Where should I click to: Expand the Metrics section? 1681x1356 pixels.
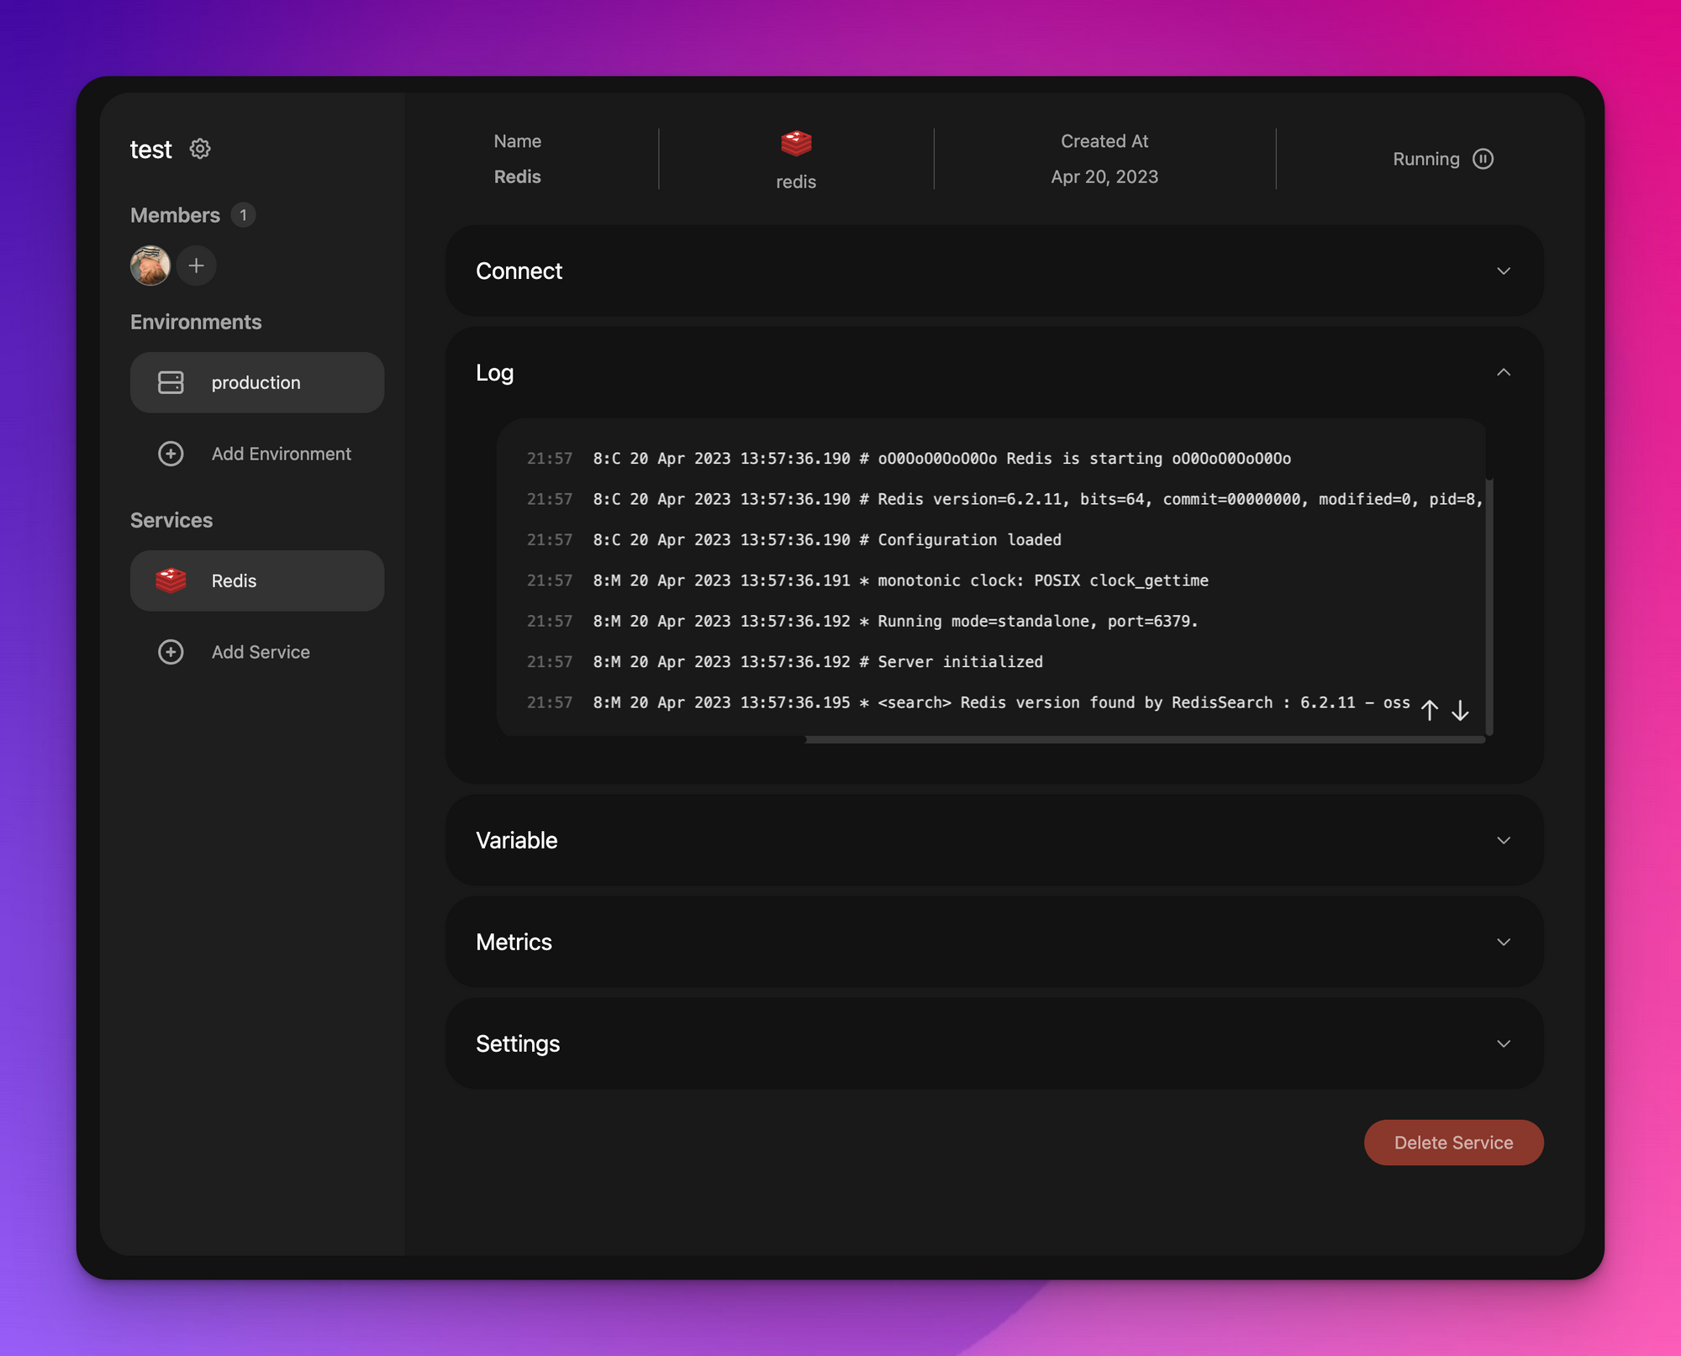point(1504,942)
